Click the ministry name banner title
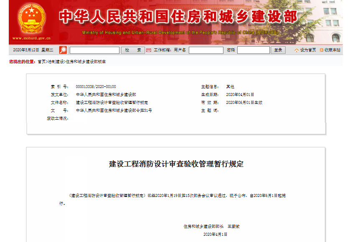 (x=178, y=17)
